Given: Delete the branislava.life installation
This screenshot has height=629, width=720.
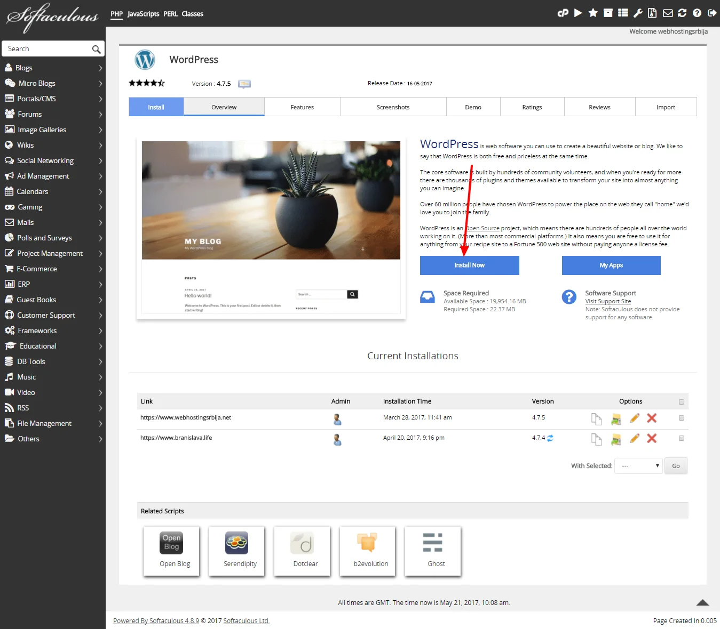Looking at the screenshot, I should 652,439.
